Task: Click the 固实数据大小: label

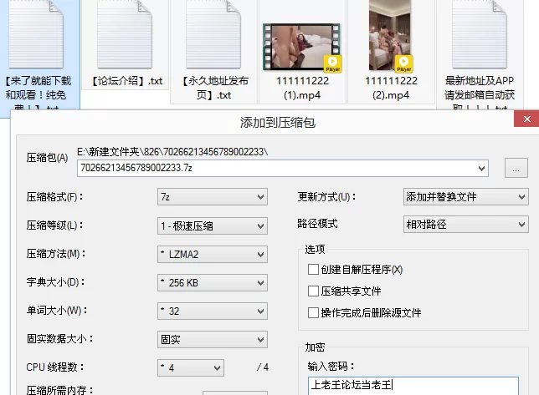Action: [59, 339]
